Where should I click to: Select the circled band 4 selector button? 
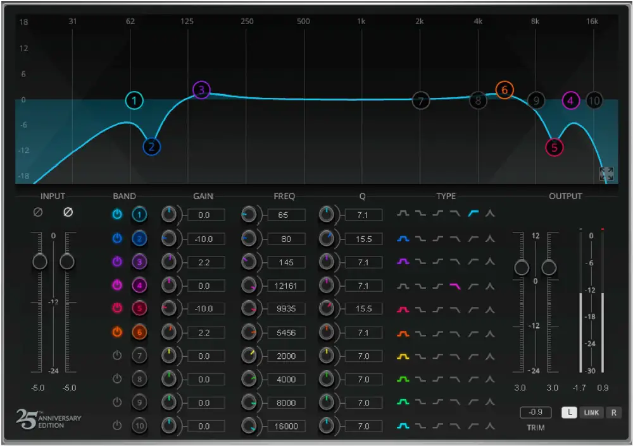point(140,285)
